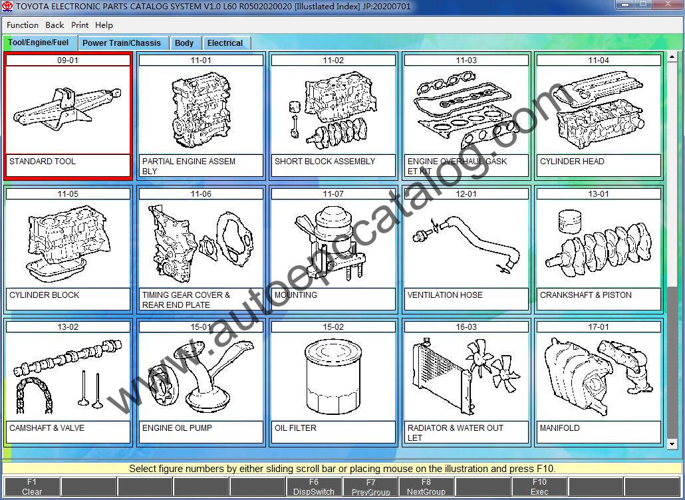Viewport: 685px width, 500px height.
Task: Choose the Engine Oil Pump illustration
Action: click(201, 376)
